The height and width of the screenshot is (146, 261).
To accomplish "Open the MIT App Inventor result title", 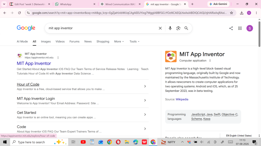I will click(34, 63).
